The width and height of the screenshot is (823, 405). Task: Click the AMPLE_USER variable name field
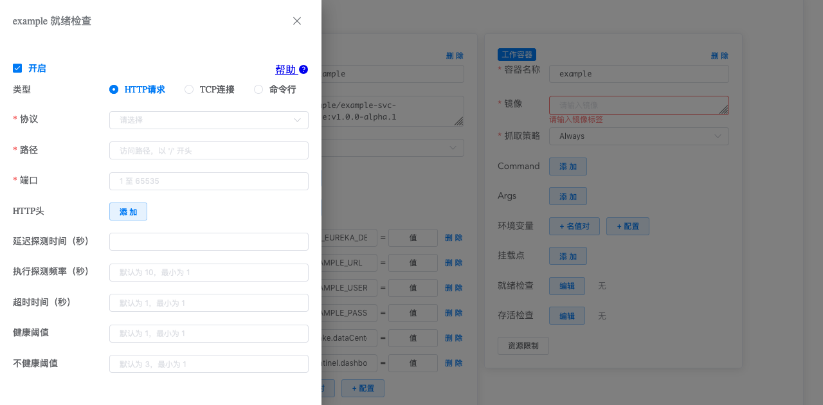(349, 288)
